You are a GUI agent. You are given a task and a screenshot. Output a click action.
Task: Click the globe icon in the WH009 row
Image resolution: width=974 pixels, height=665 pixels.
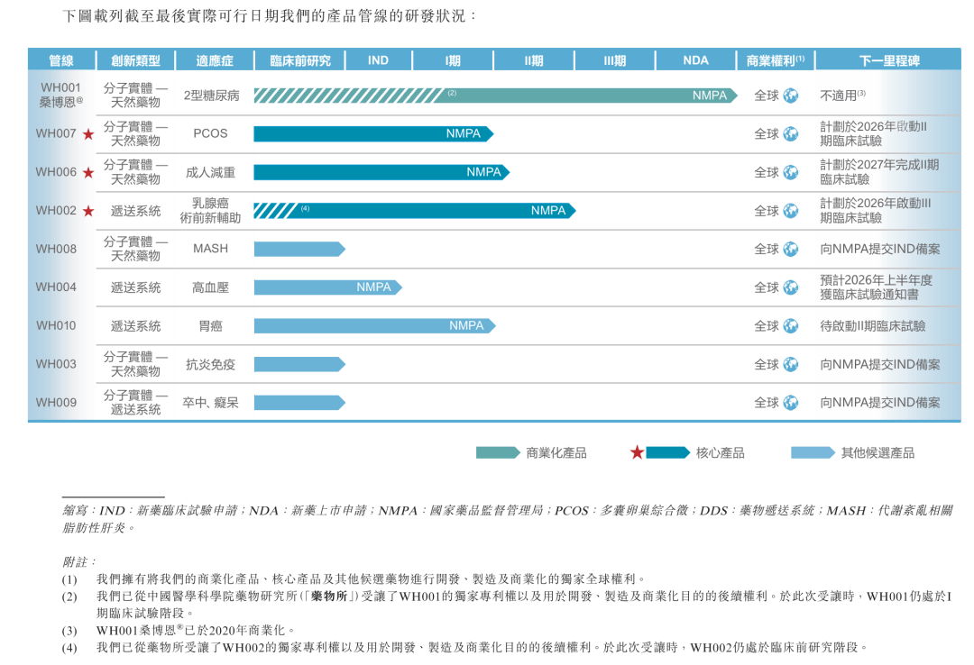click(x=791, y=403)
